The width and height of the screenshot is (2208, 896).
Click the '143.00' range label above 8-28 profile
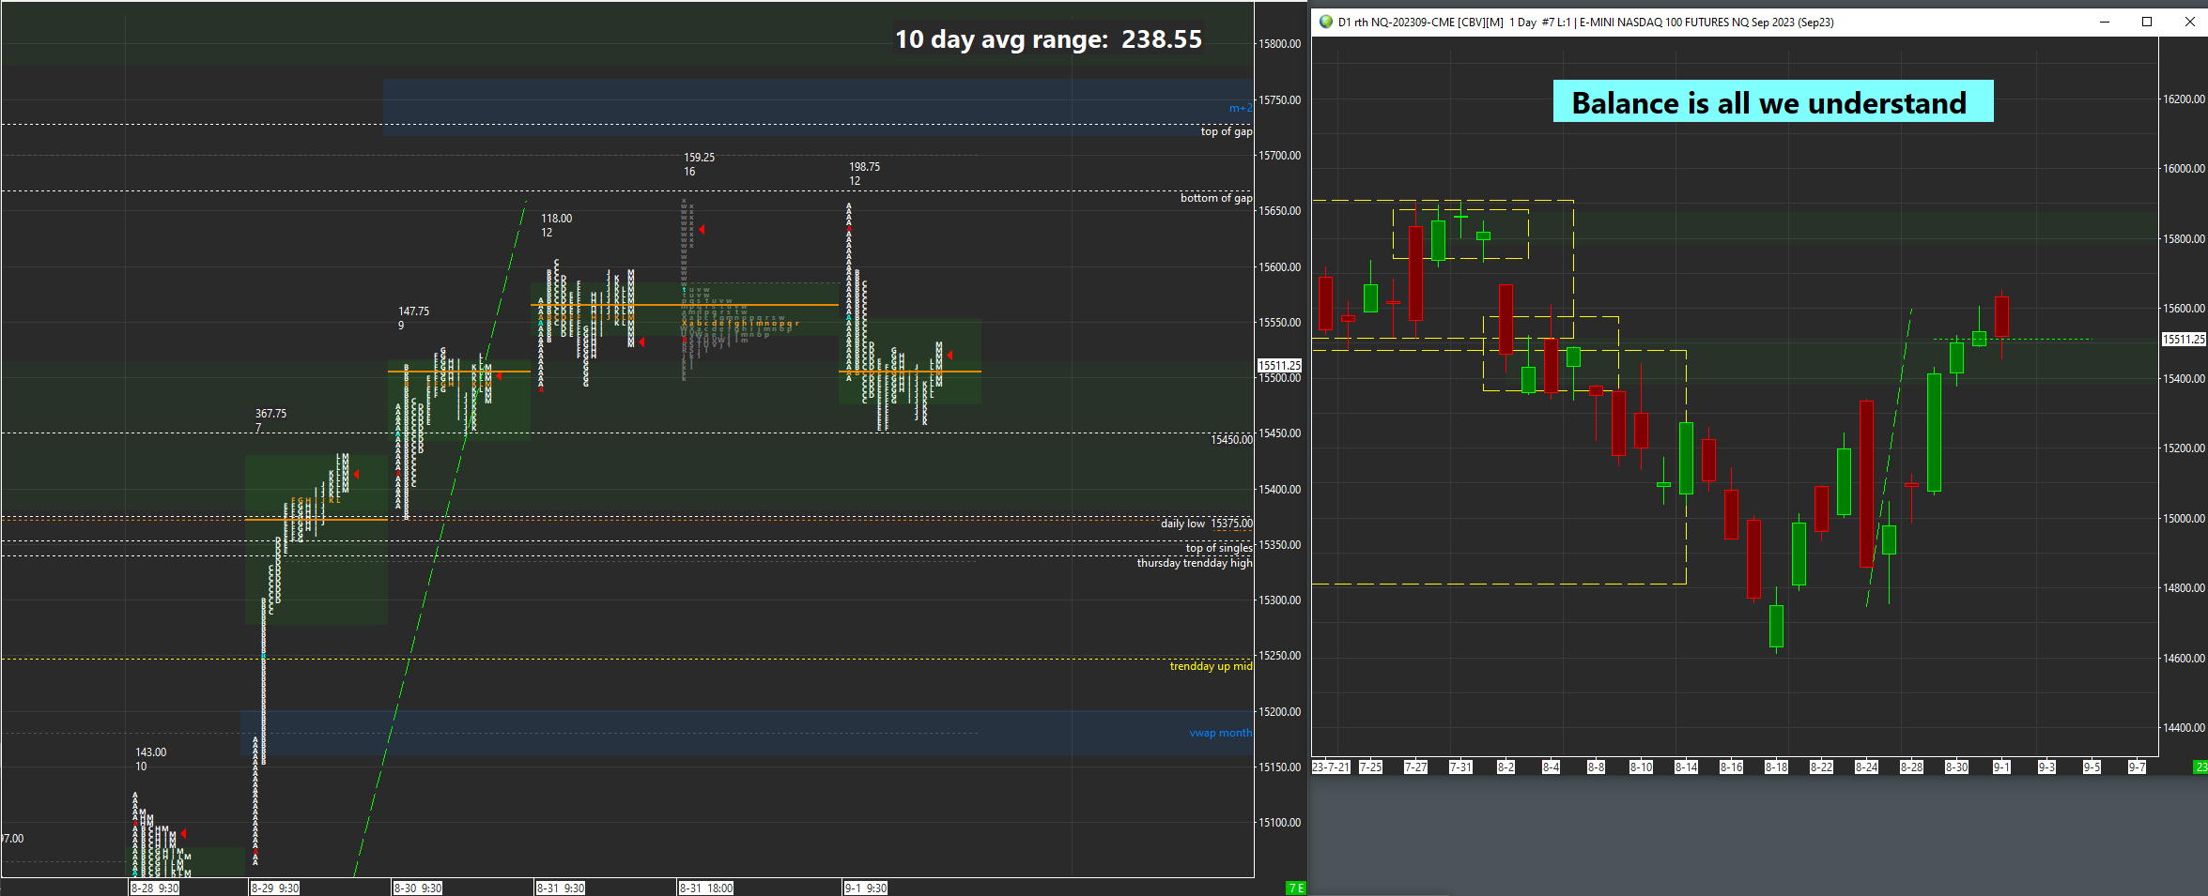coord(151,752)
